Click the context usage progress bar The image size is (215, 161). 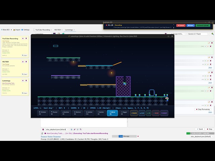(200, 133)
